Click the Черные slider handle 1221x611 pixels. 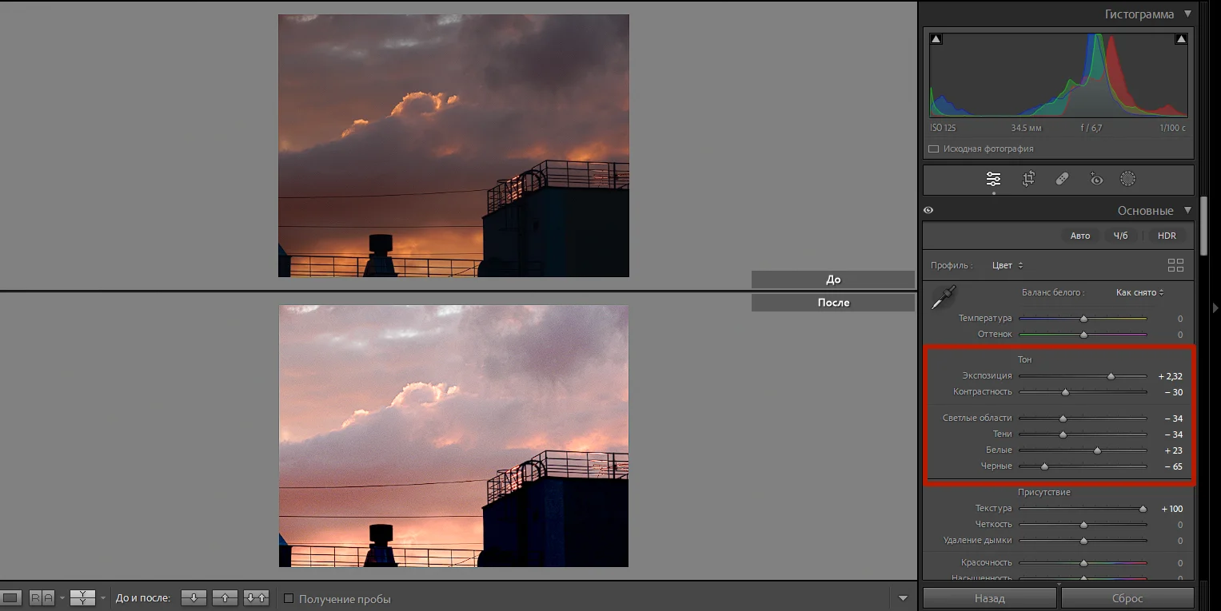tap(1044, 466)
